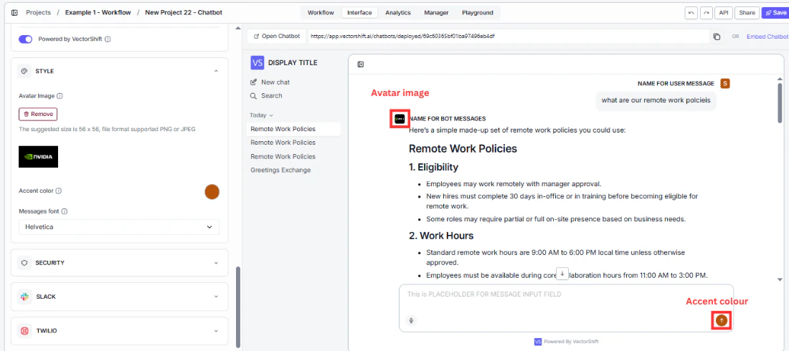
Task: Click Projects in the breadcrumb
Action: click(x=38, y=13)
